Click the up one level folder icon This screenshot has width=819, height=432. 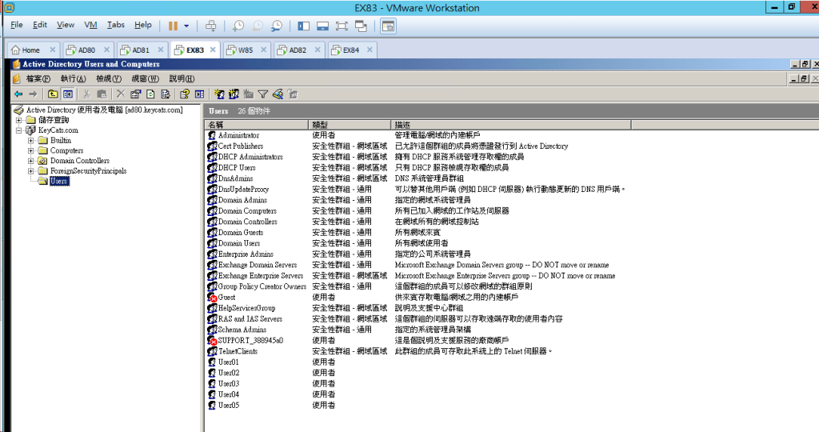click(x=53, y=94)
